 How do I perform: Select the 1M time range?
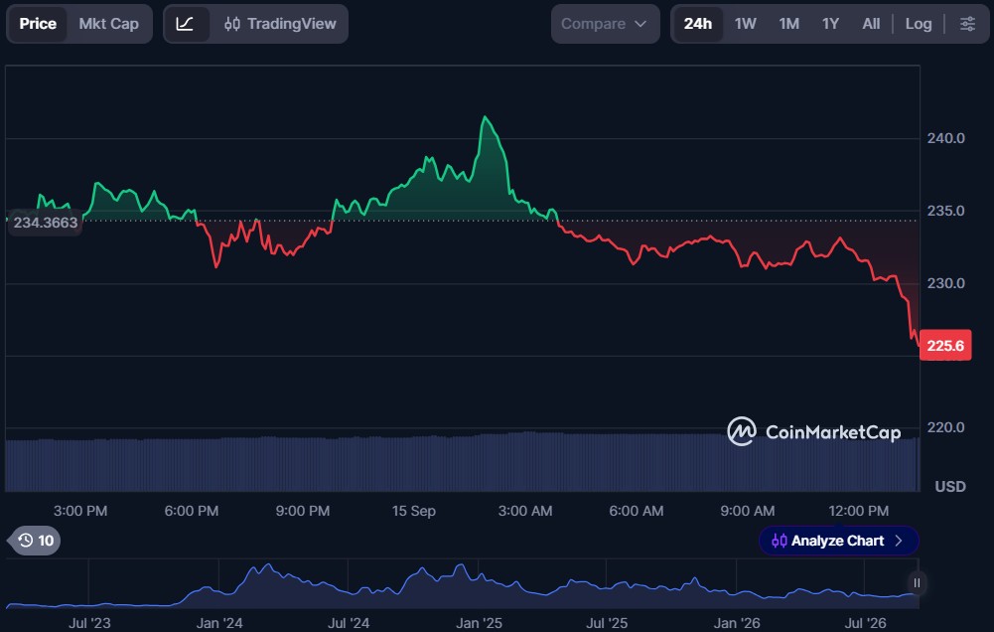pyautogui.click(x=788, y=24)
